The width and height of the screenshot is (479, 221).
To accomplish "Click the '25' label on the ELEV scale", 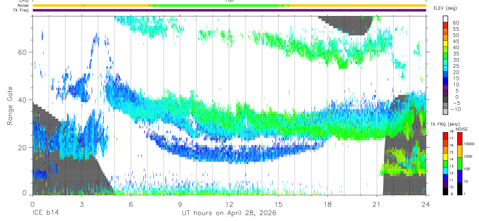I will 456,66.
